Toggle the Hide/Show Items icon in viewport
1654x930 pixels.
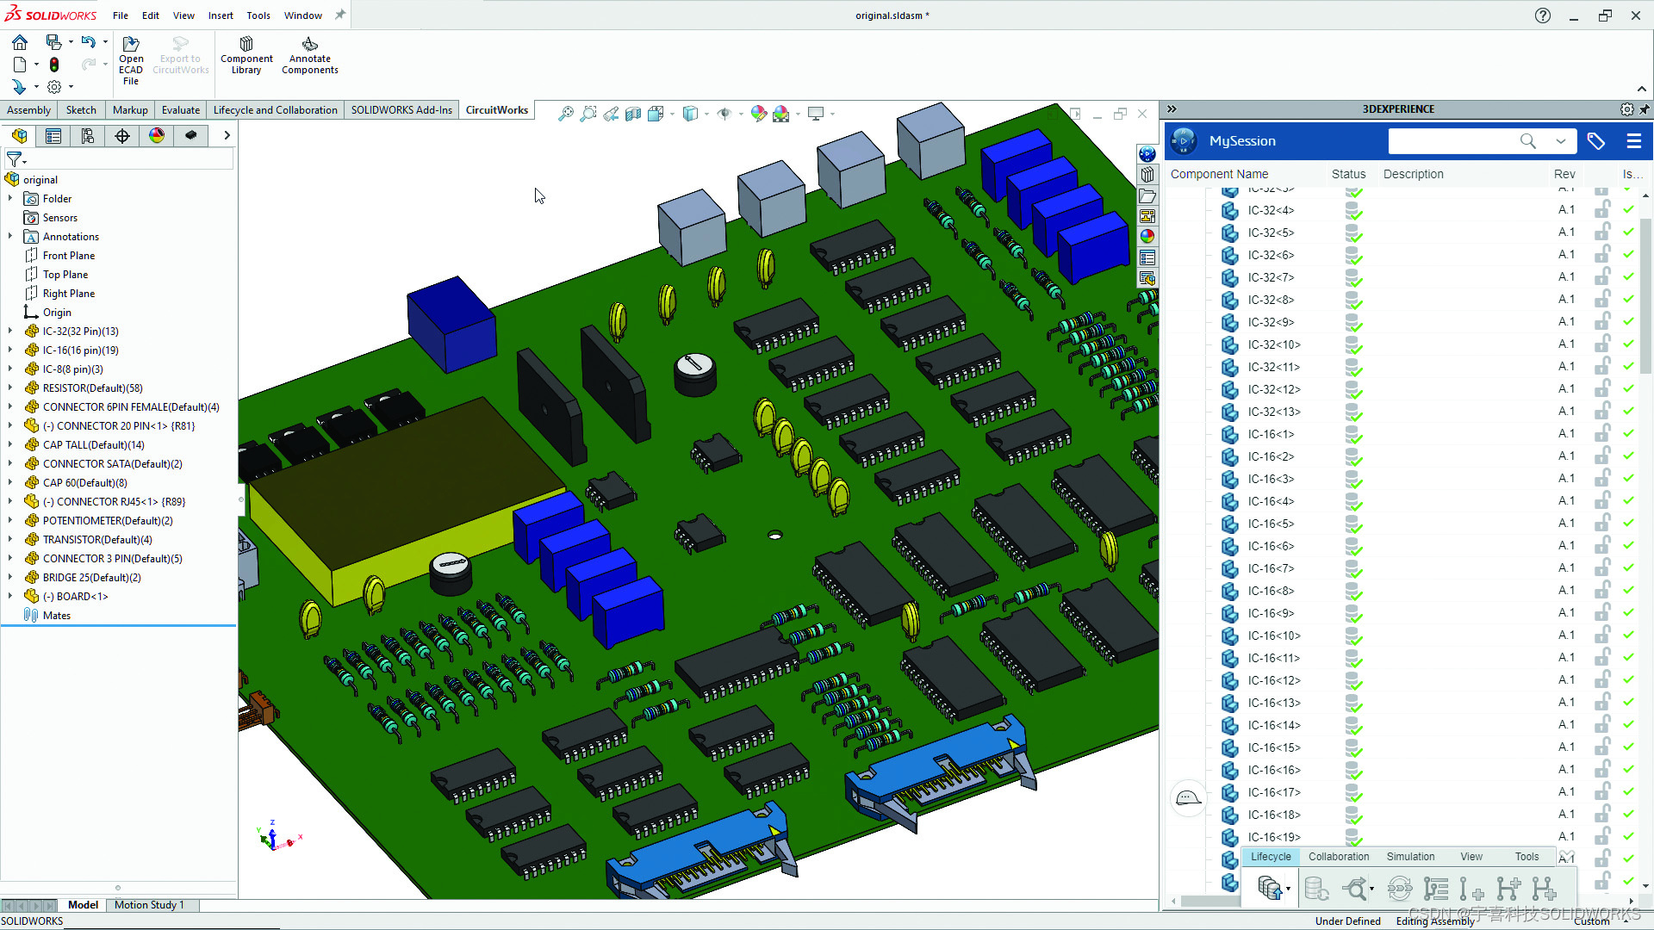point(724,113)
